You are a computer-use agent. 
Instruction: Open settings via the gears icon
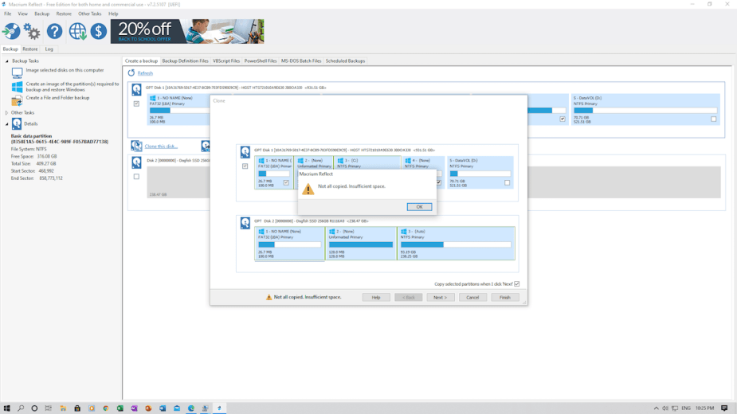pyautogui.click(x=32, y=31)
